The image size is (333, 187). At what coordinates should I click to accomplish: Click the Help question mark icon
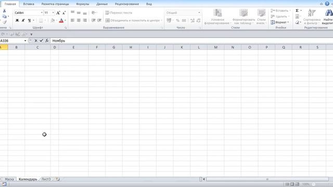(327, 4)
